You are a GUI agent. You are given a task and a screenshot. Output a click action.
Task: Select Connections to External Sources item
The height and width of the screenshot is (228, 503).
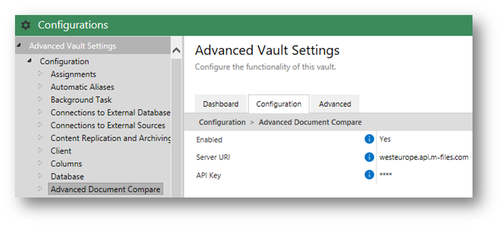point(108,125)
